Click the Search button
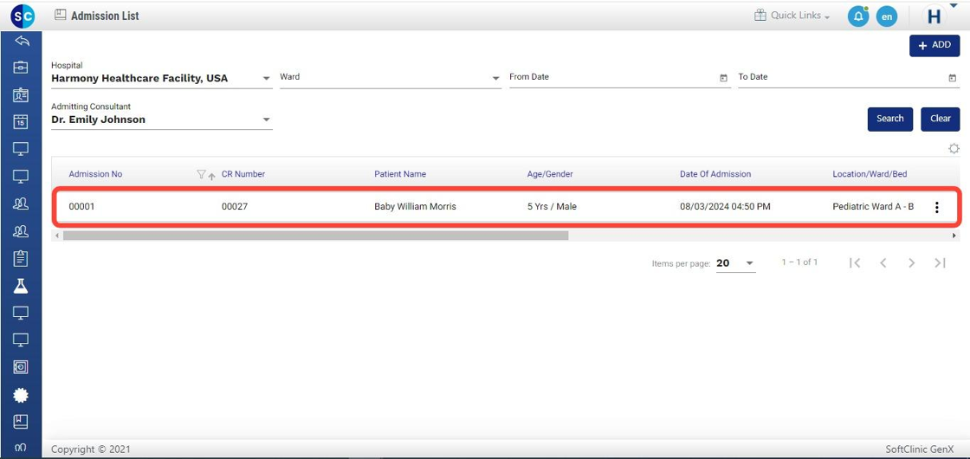970x459 pixels. pos(889,119)
